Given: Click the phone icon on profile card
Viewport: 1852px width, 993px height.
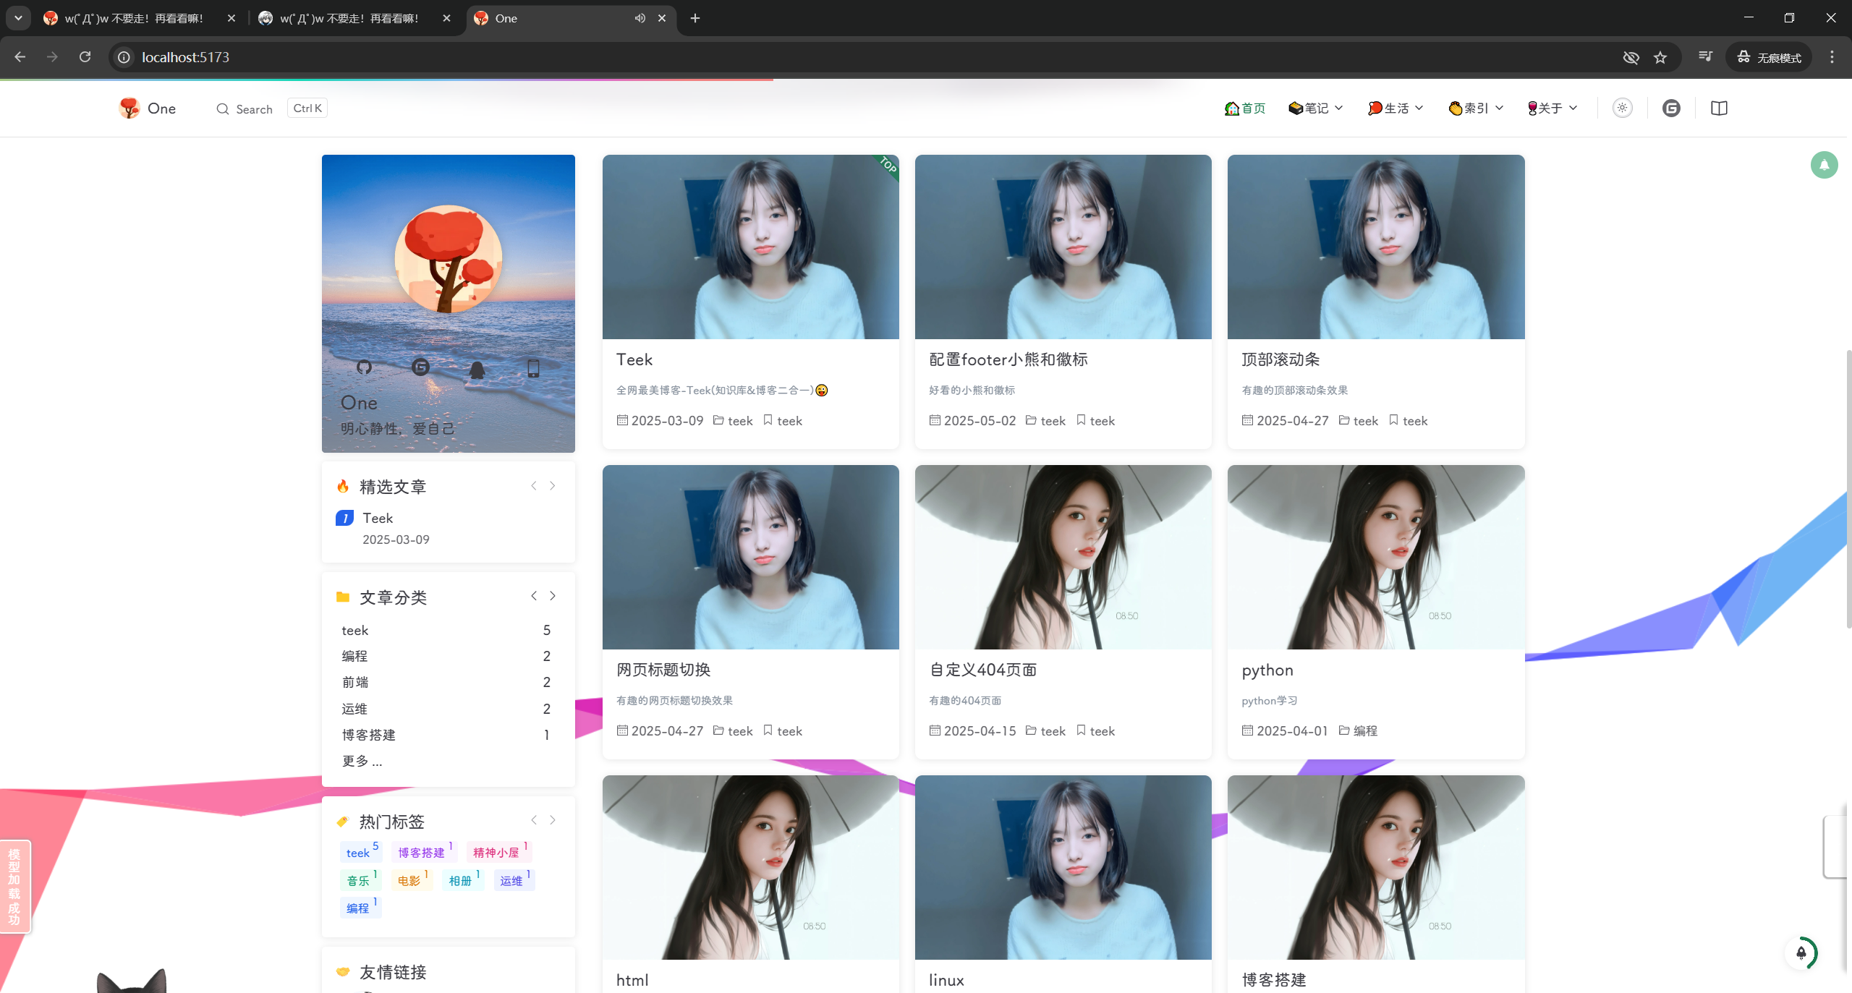Looking at the screenshot, I should tap(533, 368).
